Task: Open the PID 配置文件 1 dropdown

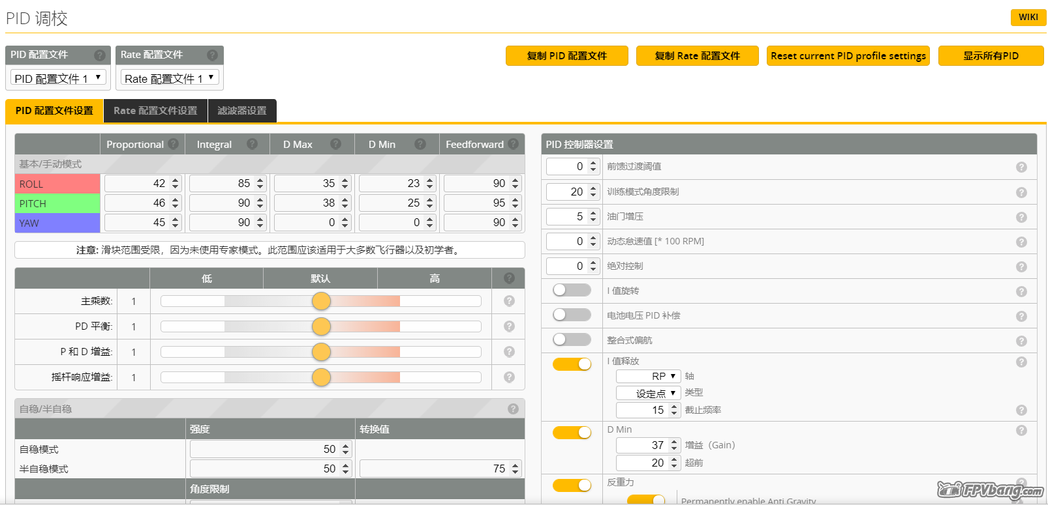Action: point(58,78)
